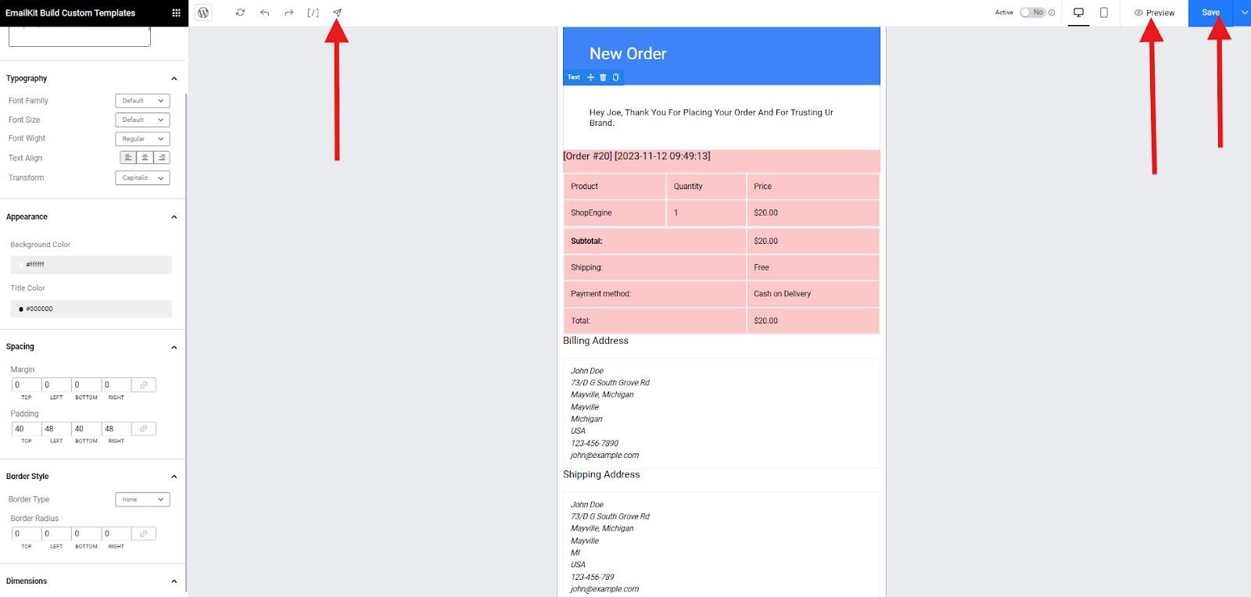The image size is (1251, 597).
Task: Align text right
Action: coord(161,158)
